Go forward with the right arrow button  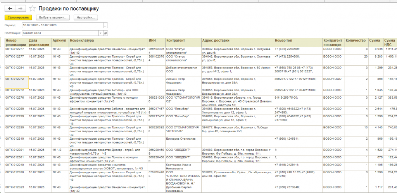click(x=21, y=9)
